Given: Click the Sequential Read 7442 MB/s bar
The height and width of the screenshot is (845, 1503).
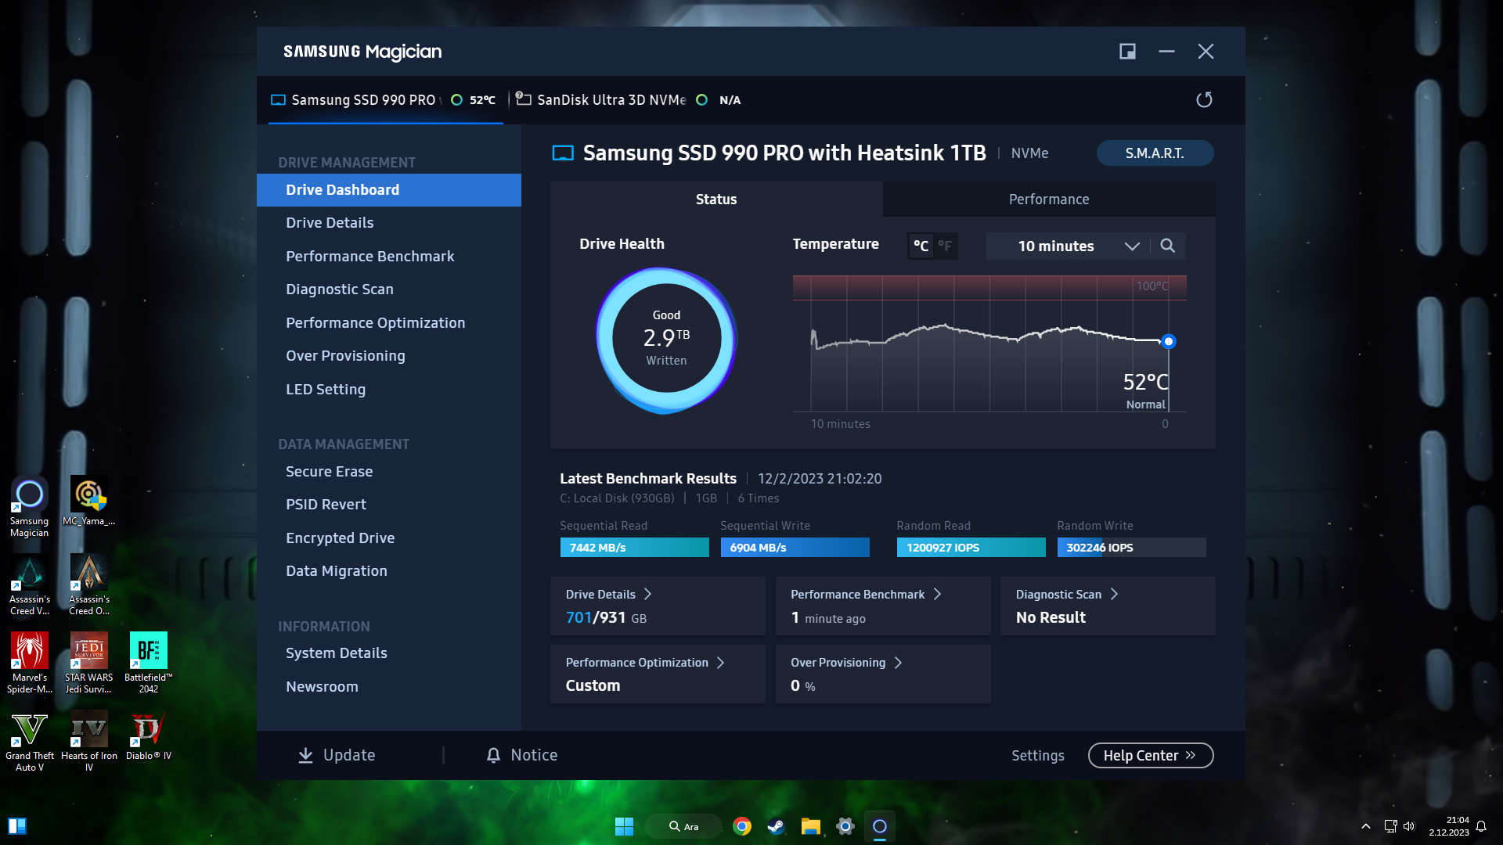Looking at the screenshot, I should [634, 548].
